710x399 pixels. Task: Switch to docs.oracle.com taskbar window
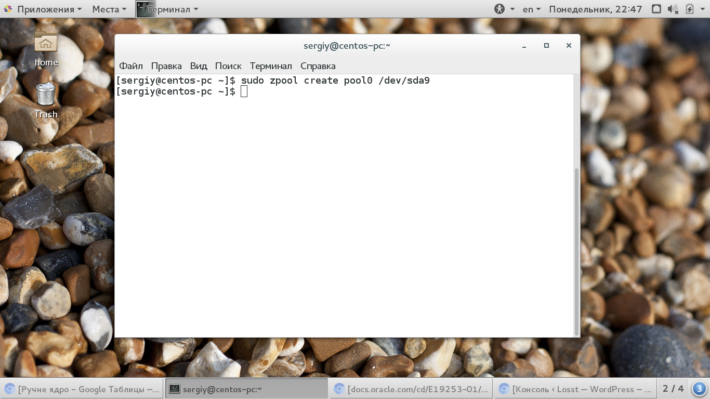click(412, 389)
